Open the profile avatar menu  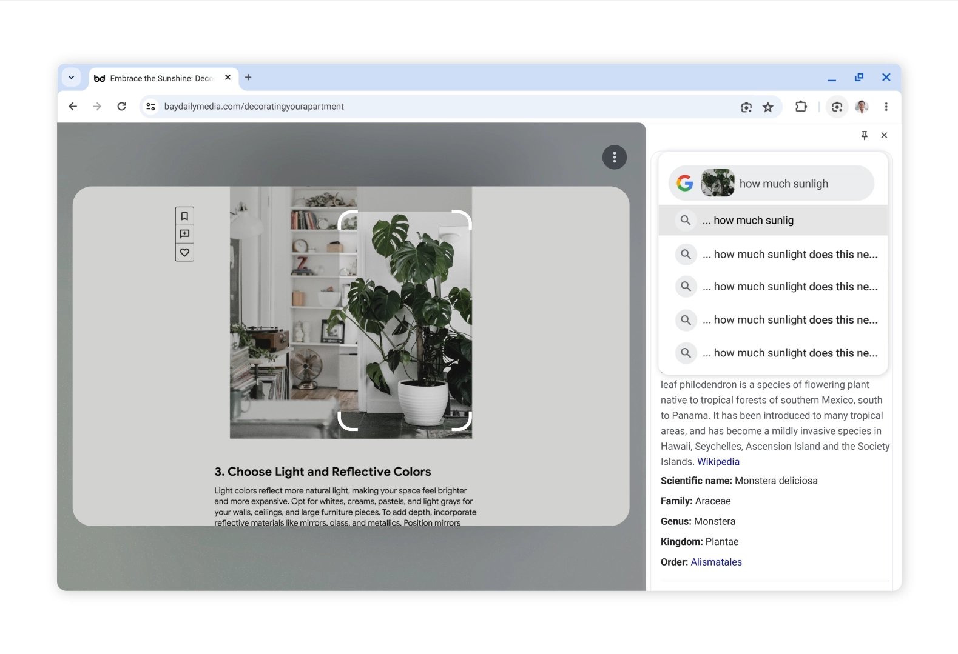[x=862, y=107]
